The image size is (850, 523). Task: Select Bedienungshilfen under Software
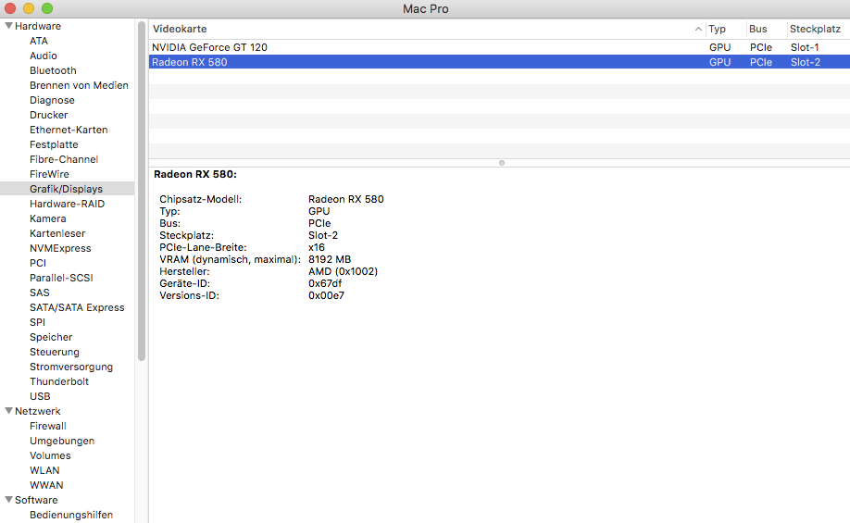point(71,515)
